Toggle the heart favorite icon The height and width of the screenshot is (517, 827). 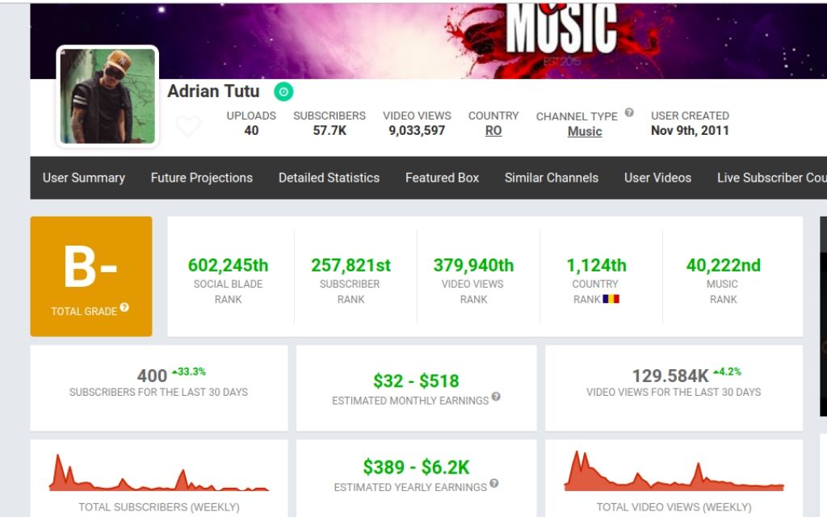point(188,127)
